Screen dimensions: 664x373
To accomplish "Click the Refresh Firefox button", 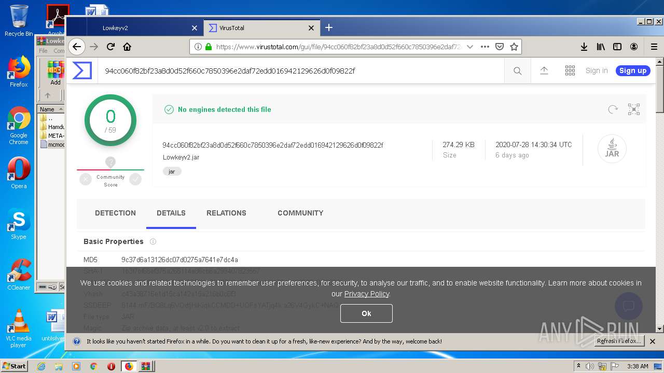I will click(x=619, y=341).
